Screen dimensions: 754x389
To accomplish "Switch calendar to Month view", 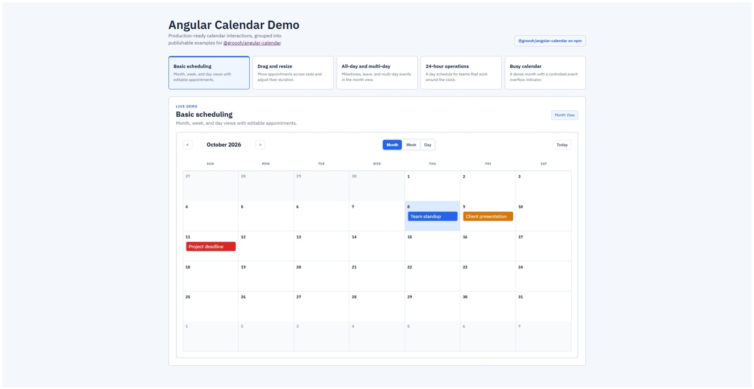I will pyautogui.click(x=392, y=145).
